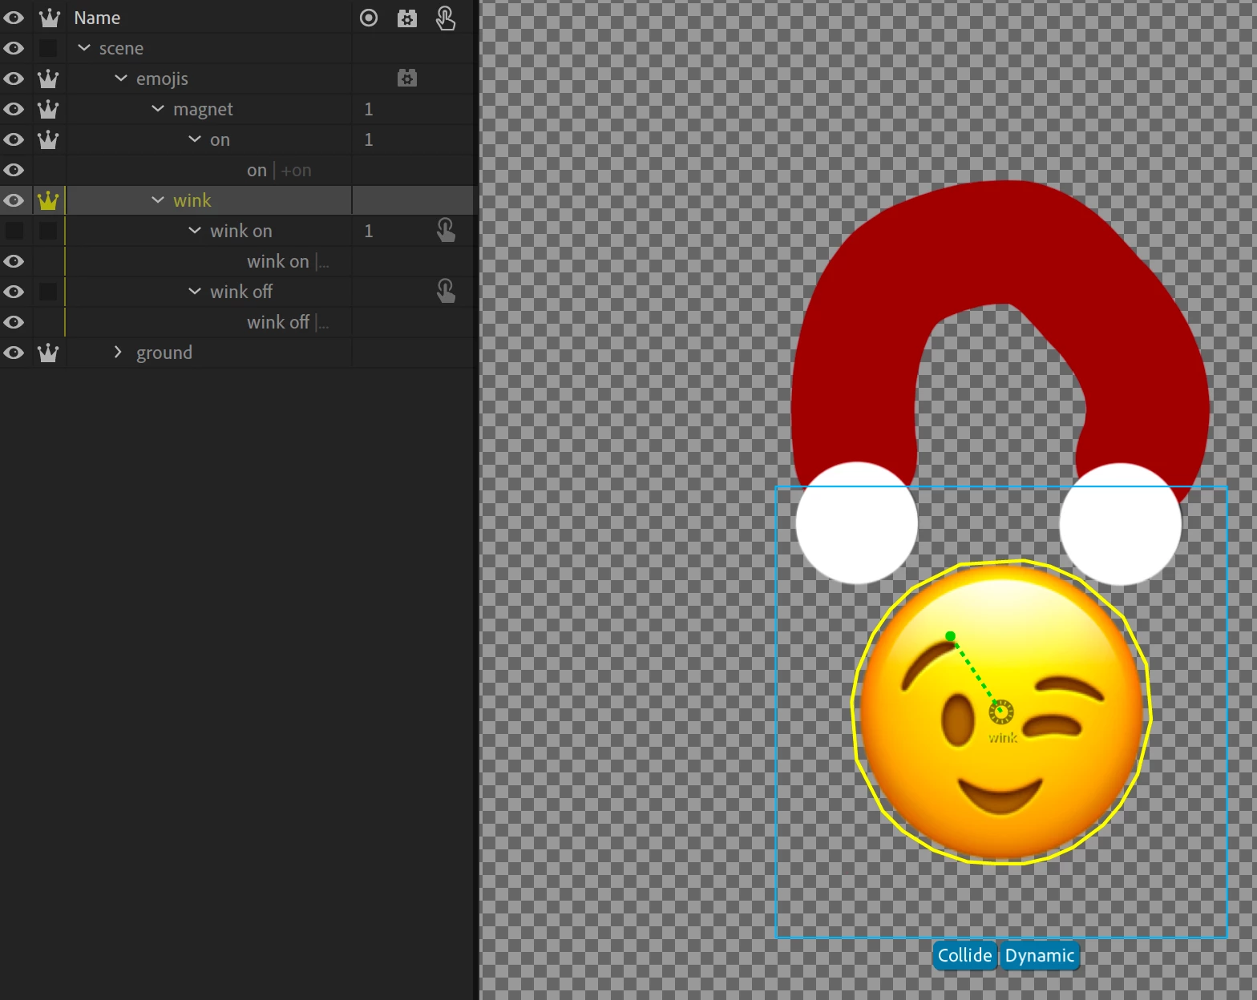Image resolution: width=1257 pixels, height=1000 pixels.
Task: Toggle independence box on wink on row
Action: point(48,231)
